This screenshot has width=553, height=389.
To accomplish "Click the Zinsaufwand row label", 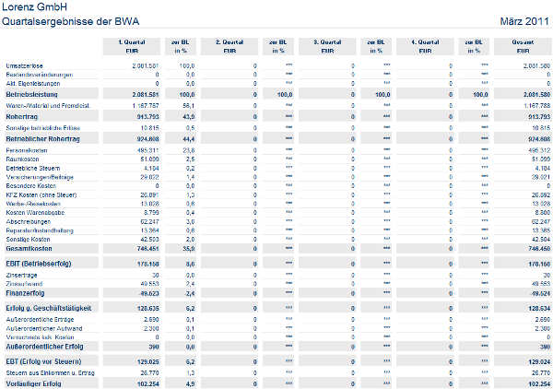I will click(24, 284).
